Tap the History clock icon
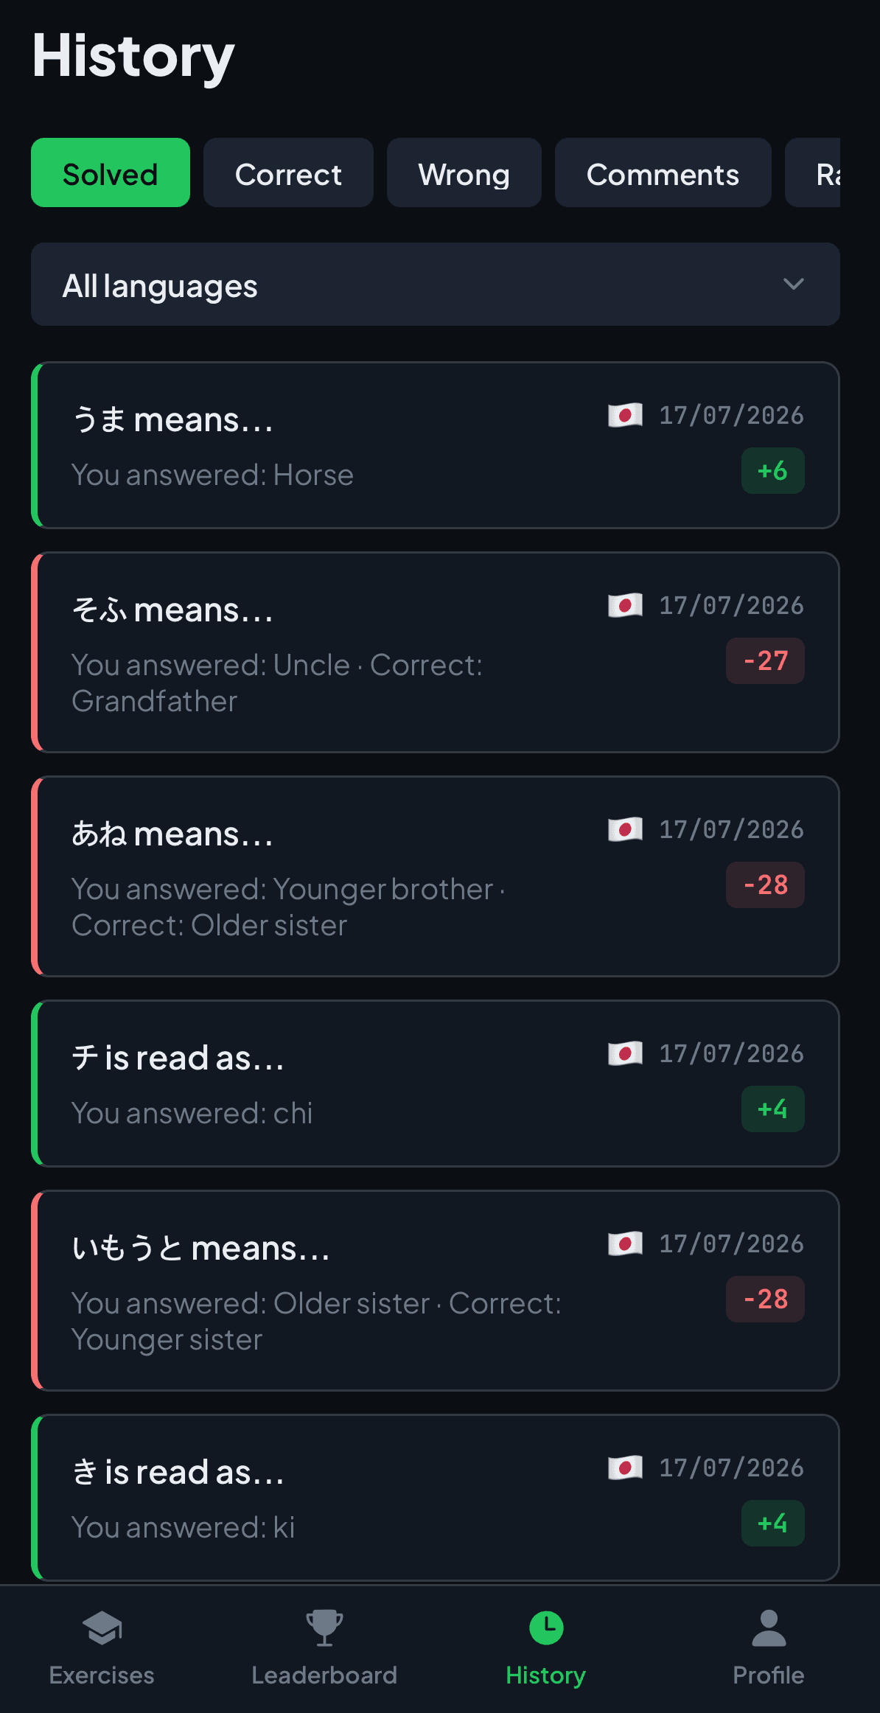 tap(546, 1628)
